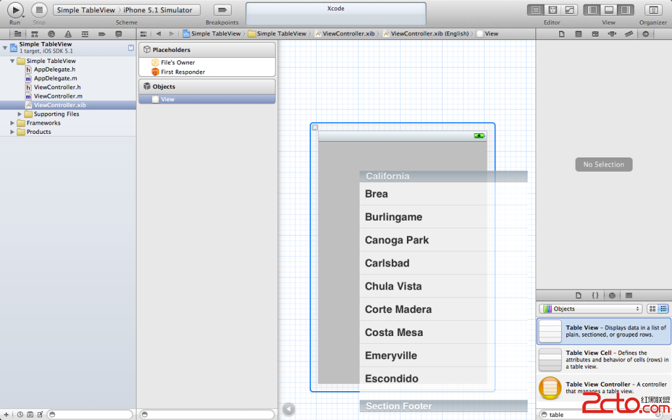Select File's Owner placeholder
The height and width of the screenshot is (420, 672).
click(x=177, y=62)
